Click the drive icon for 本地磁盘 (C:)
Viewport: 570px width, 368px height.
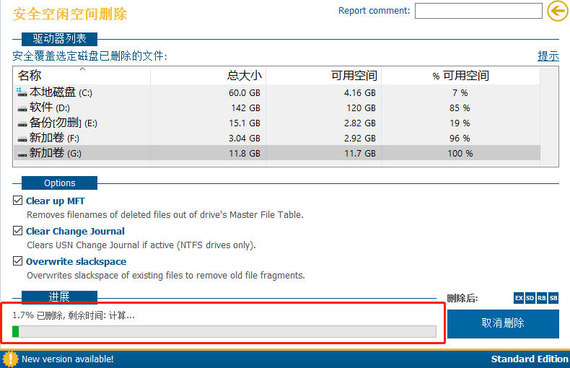(22, 92)
